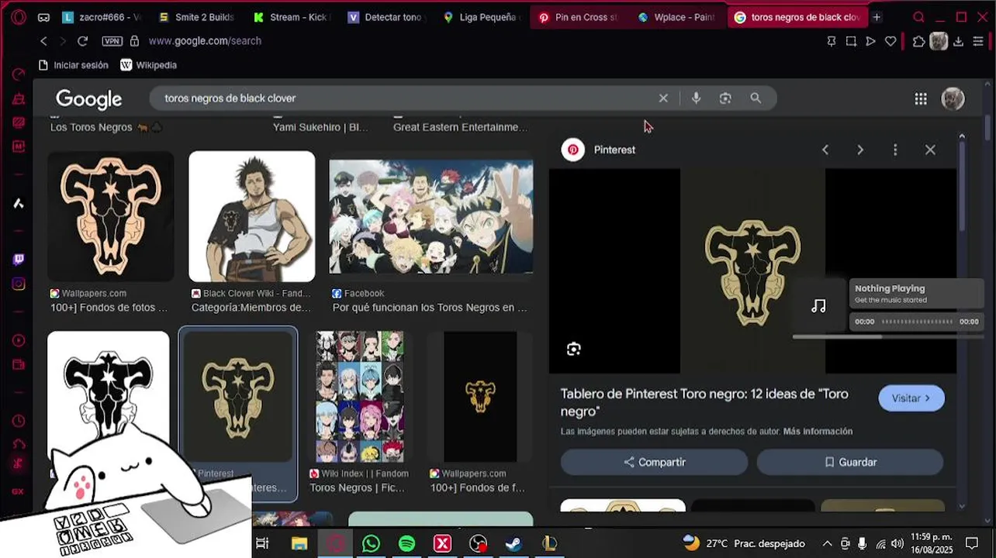Open the taskbar volume speaker icon
This screenshot has height=558, width=996.
pyautogui.click(x=897, y=543)
